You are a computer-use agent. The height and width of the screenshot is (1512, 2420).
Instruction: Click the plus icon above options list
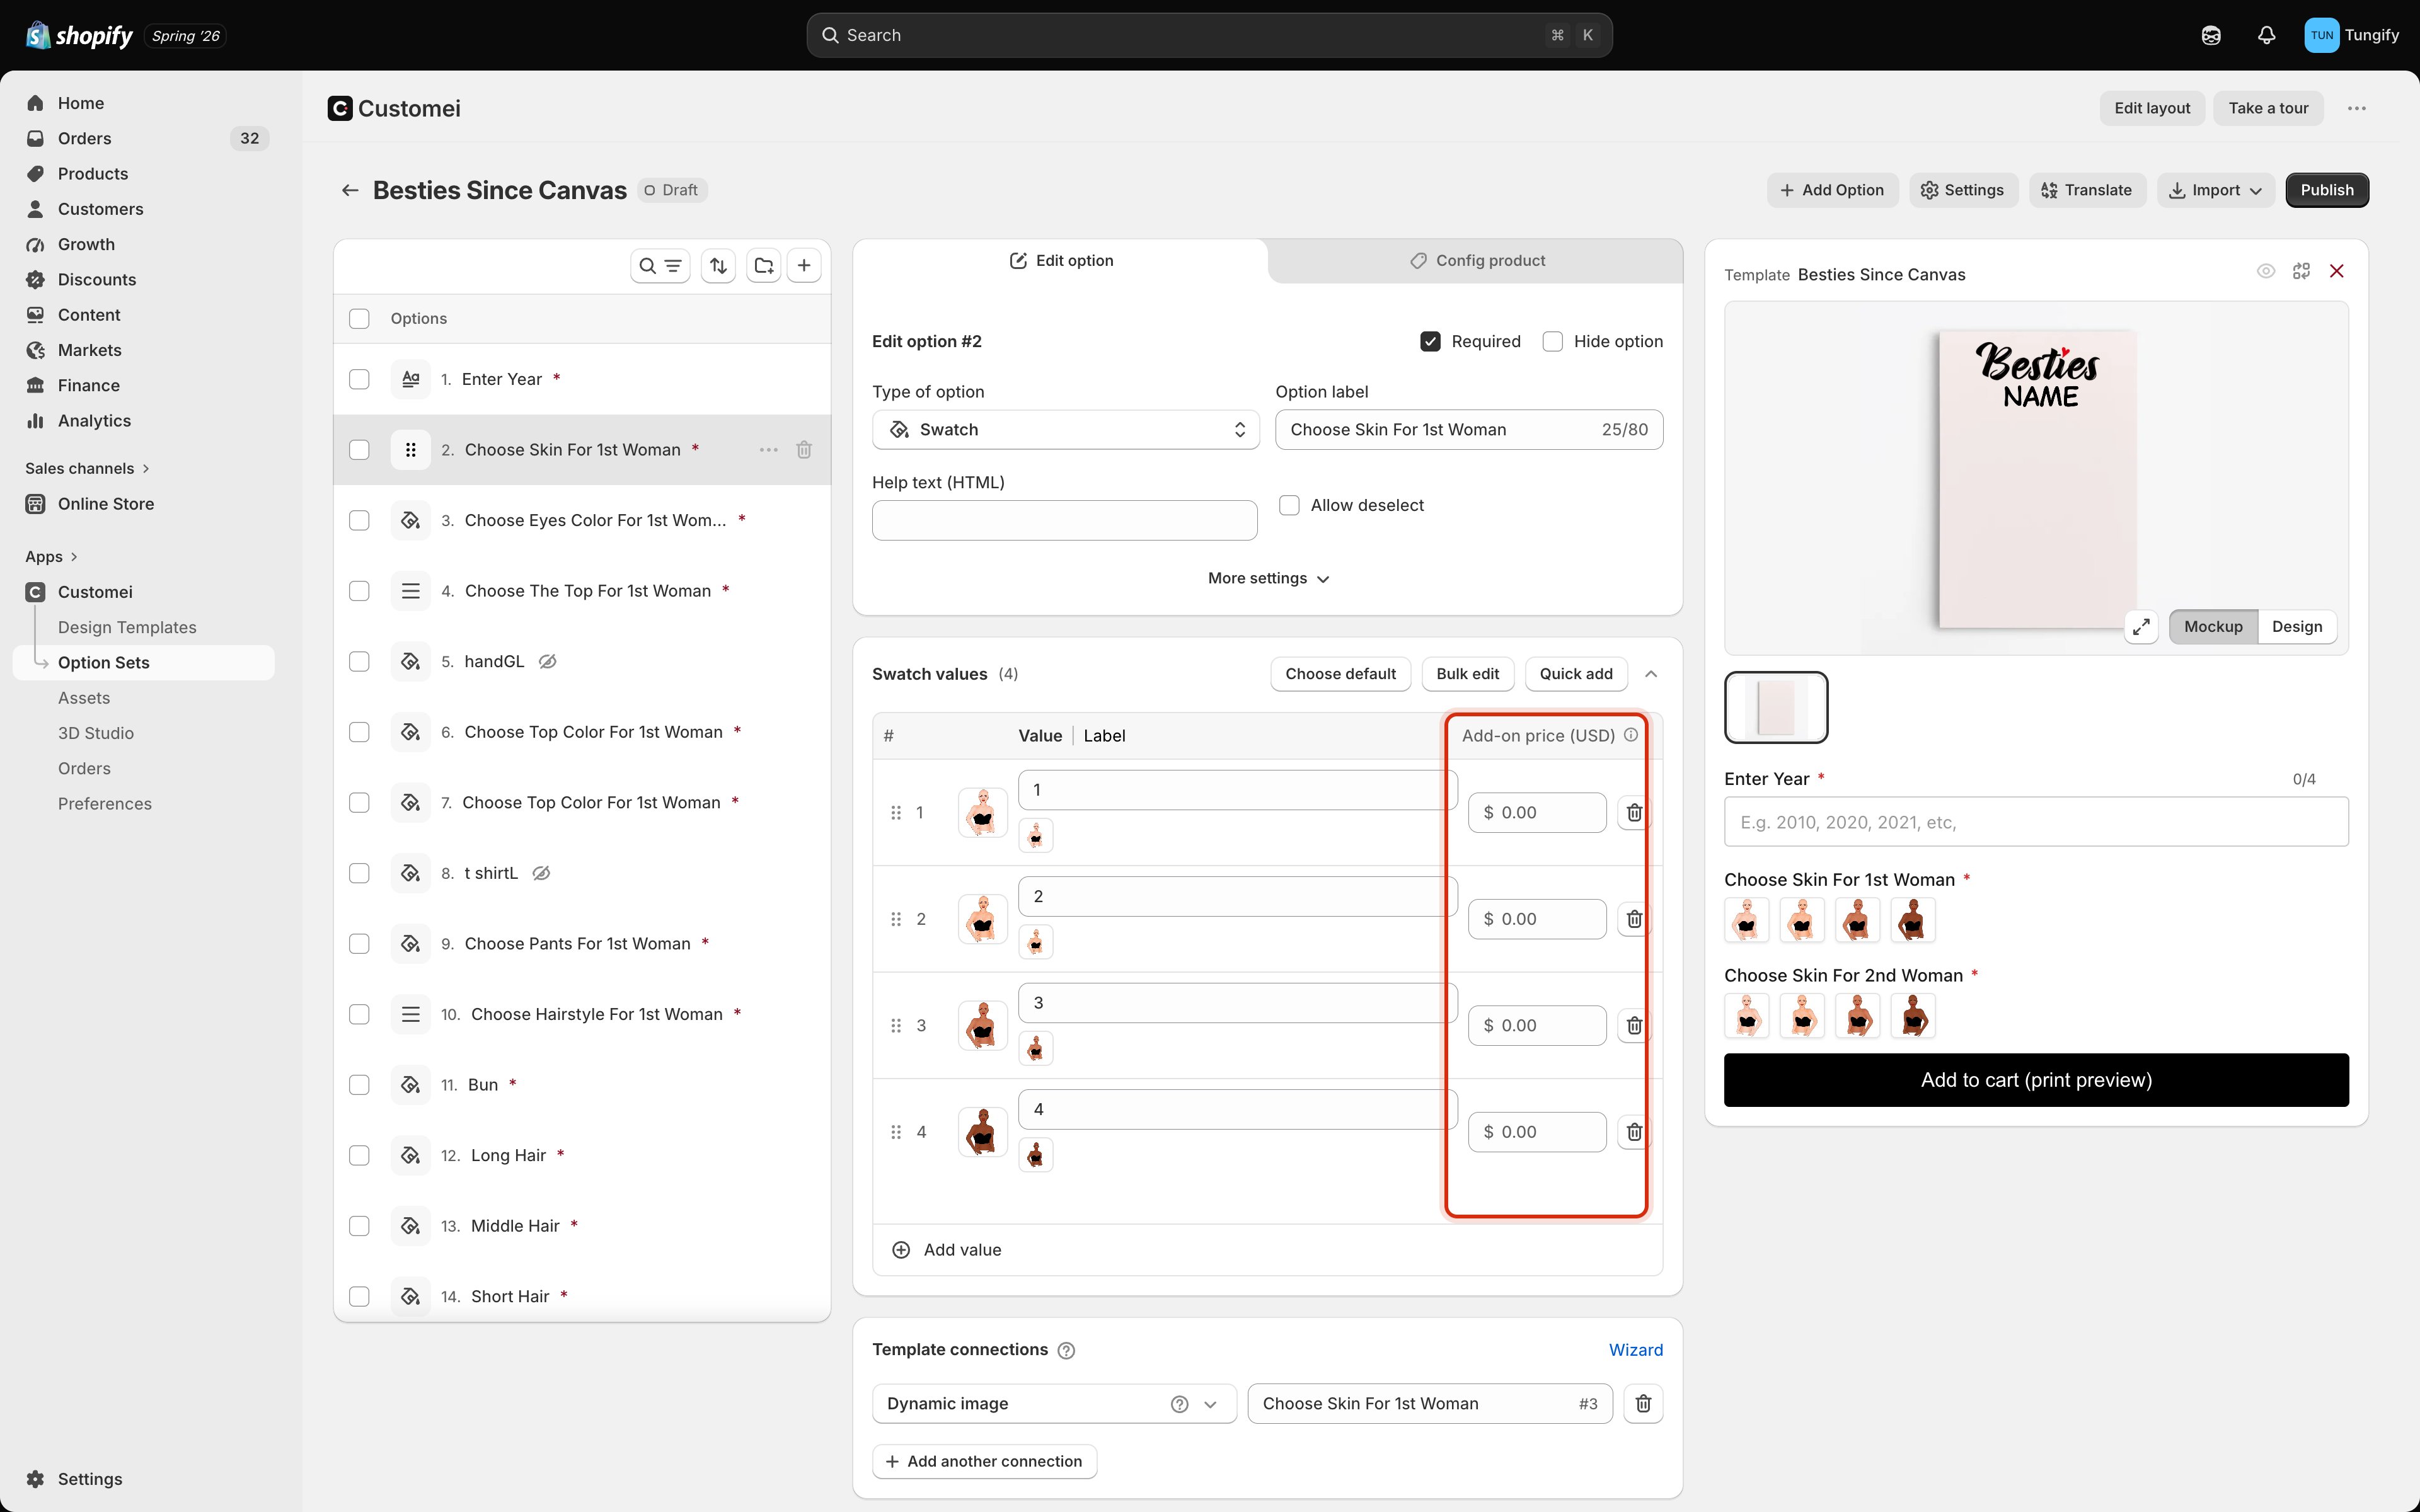click(804, 266)
